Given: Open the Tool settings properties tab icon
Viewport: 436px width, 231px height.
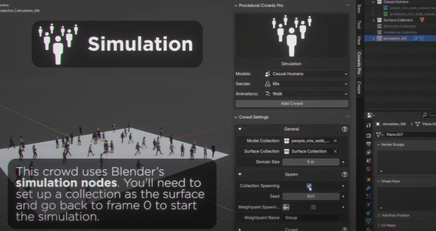Looking at the screenshot, I should point(369,125).
